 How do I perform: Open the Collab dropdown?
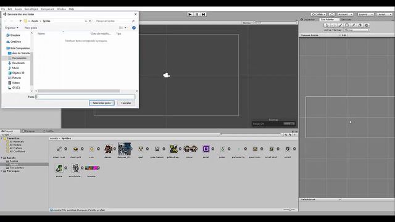tap(318, 14)
